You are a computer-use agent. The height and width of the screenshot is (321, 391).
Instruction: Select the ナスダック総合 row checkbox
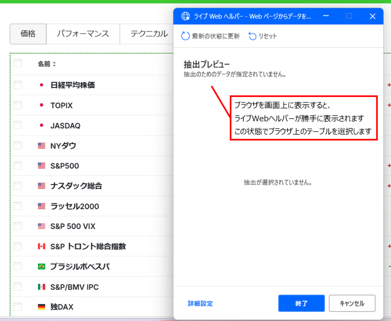pyautogui.click(x=18, y=186)
